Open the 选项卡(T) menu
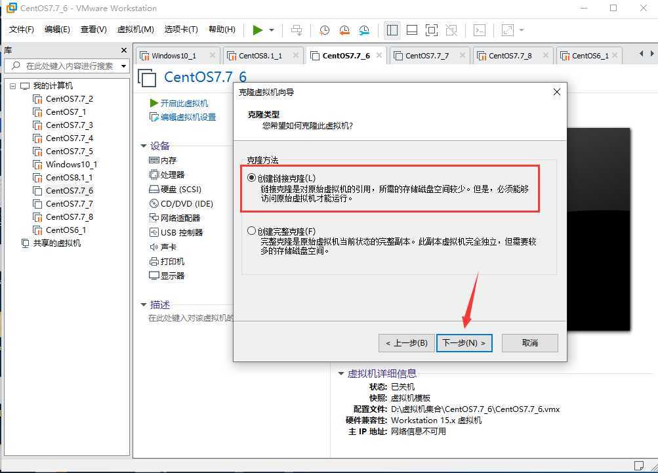 click(181, 30)
